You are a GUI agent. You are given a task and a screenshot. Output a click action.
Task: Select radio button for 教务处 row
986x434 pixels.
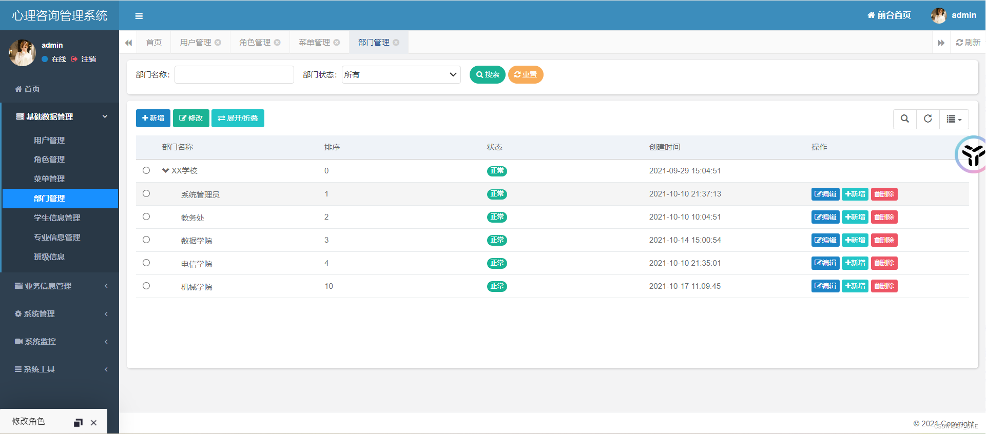pyautogui.click(x=146, y=216)
